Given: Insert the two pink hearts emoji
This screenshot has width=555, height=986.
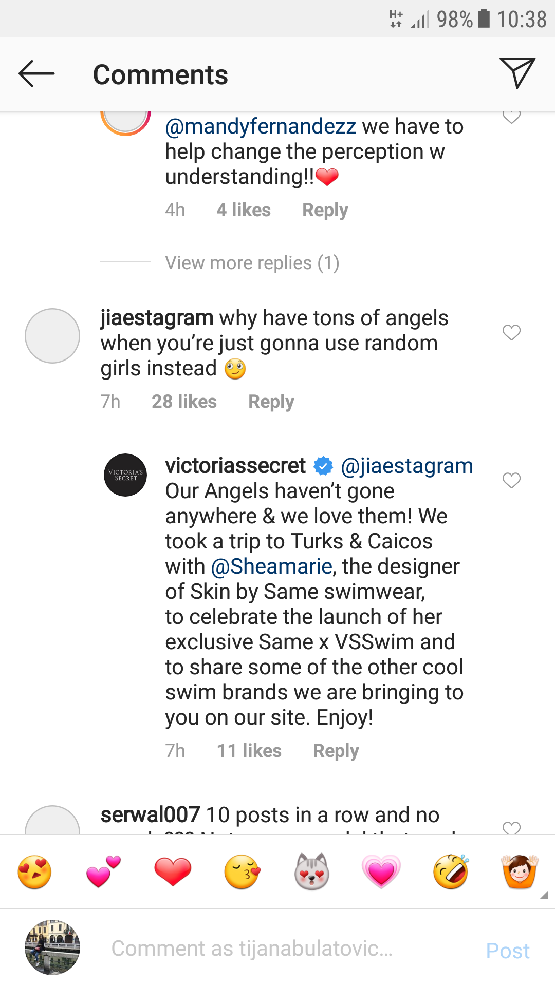Looking at the screenshot, I should coord(103,872).
